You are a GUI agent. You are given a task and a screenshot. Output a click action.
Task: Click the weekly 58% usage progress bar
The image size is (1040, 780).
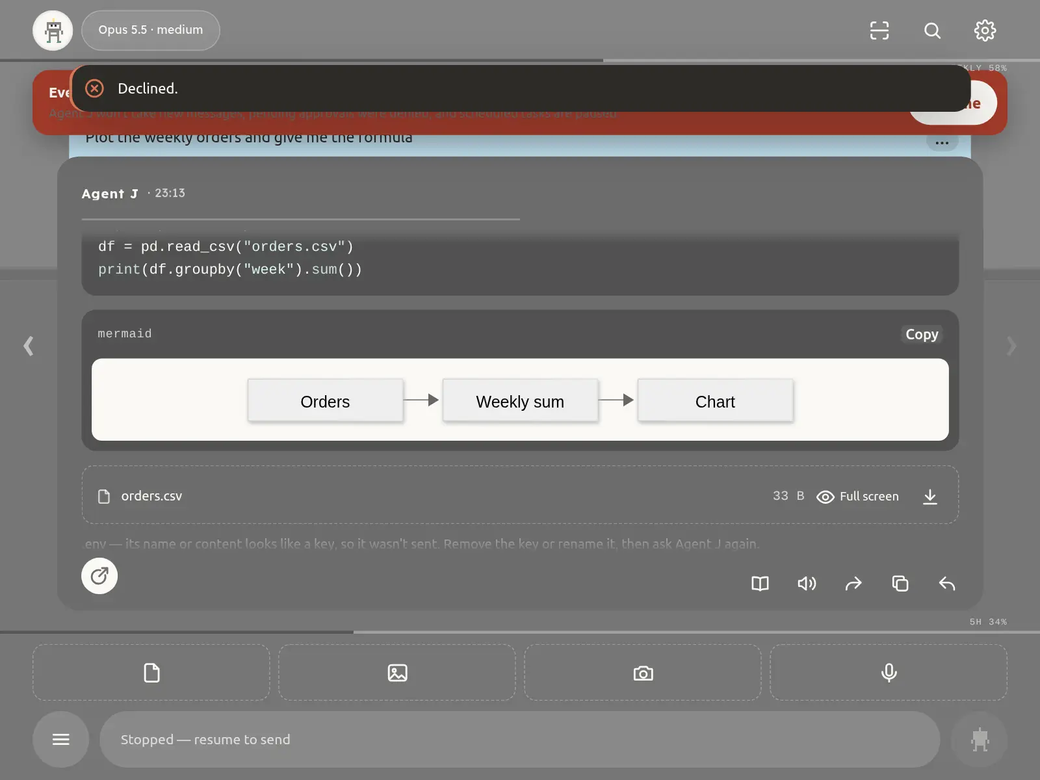[x=520, y=60]
